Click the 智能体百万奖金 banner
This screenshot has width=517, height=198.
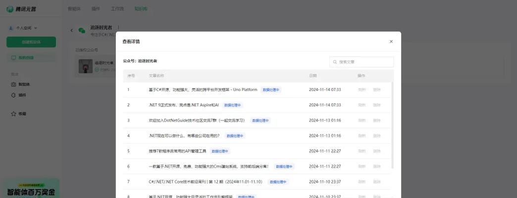[x=31, y=189]
